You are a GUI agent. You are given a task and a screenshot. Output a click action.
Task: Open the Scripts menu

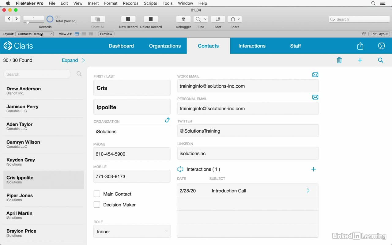tap(150, 3)
